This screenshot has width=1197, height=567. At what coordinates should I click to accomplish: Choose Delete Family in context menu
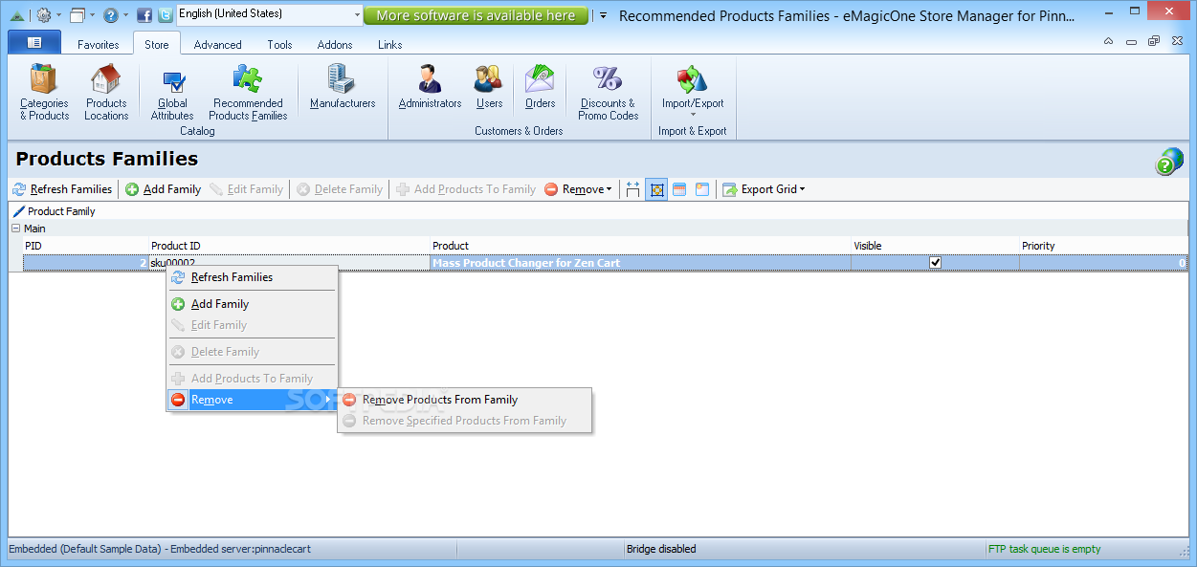(x=252, y=352)
